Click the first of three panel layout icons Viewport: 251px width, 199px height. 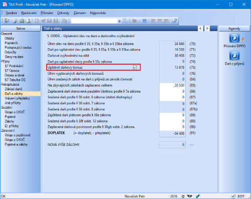click(153, 21)
